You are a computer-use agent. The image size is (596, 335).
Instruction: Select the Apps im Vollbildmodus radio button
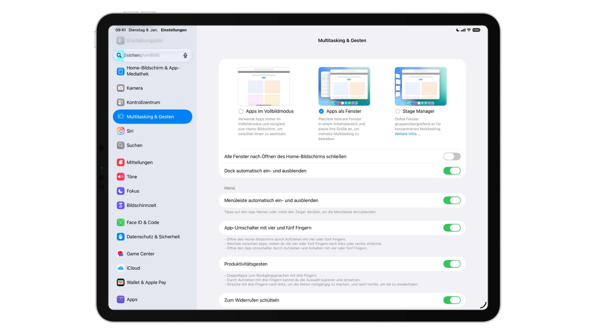coord(241,111)
